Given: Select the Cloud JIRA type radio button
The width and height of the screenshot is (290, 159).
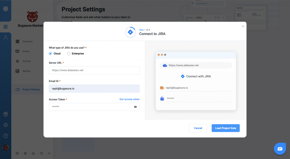Looking at the screenshot, I should coord(50,53).
